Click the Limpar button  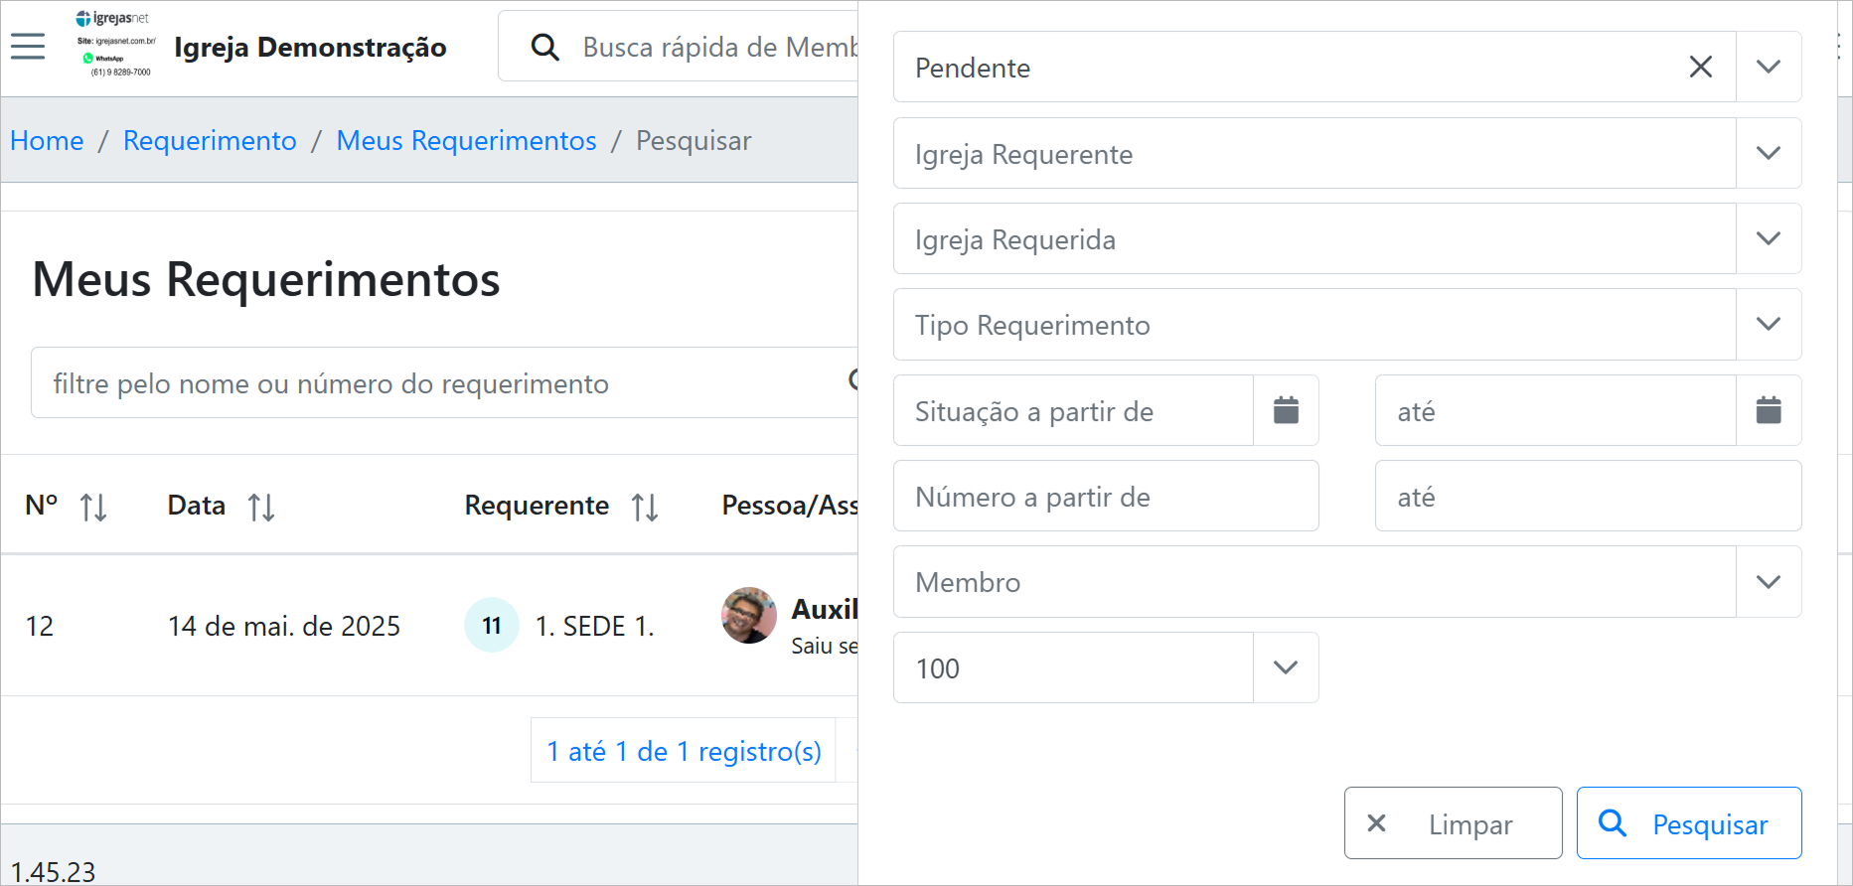(x=1452, y=823)
